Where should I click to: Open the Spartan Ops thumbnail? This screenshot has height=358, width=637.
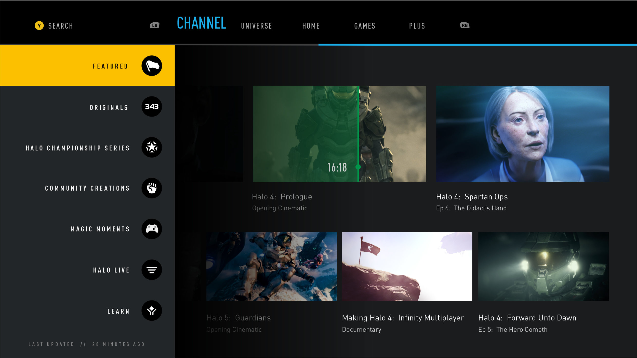(523, 134)
